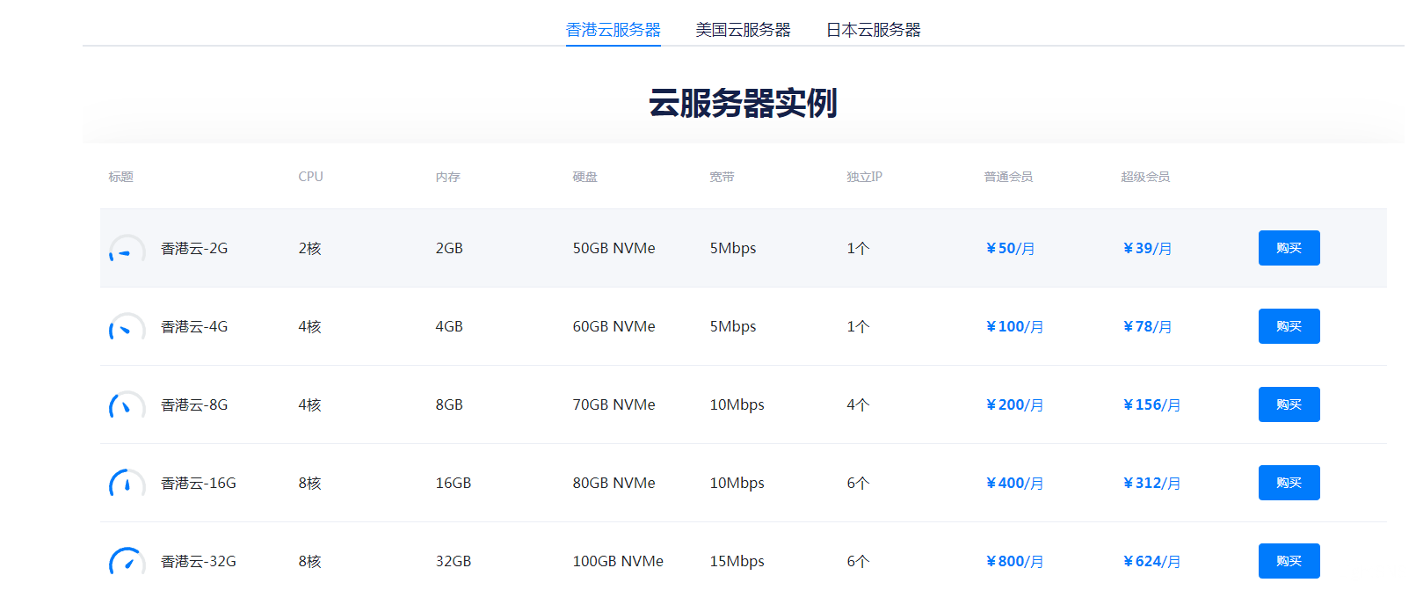Click the 宽带 column header
The height and width of the screenshot is (590, 1416).
pyautogui.click(x=723, y=177)
